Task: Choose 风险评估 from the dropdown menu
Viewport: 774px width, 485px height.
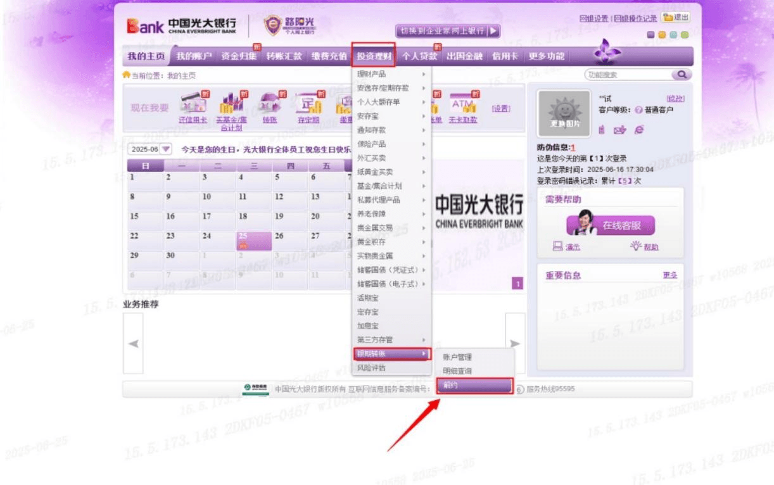Action: click(371, 368)
